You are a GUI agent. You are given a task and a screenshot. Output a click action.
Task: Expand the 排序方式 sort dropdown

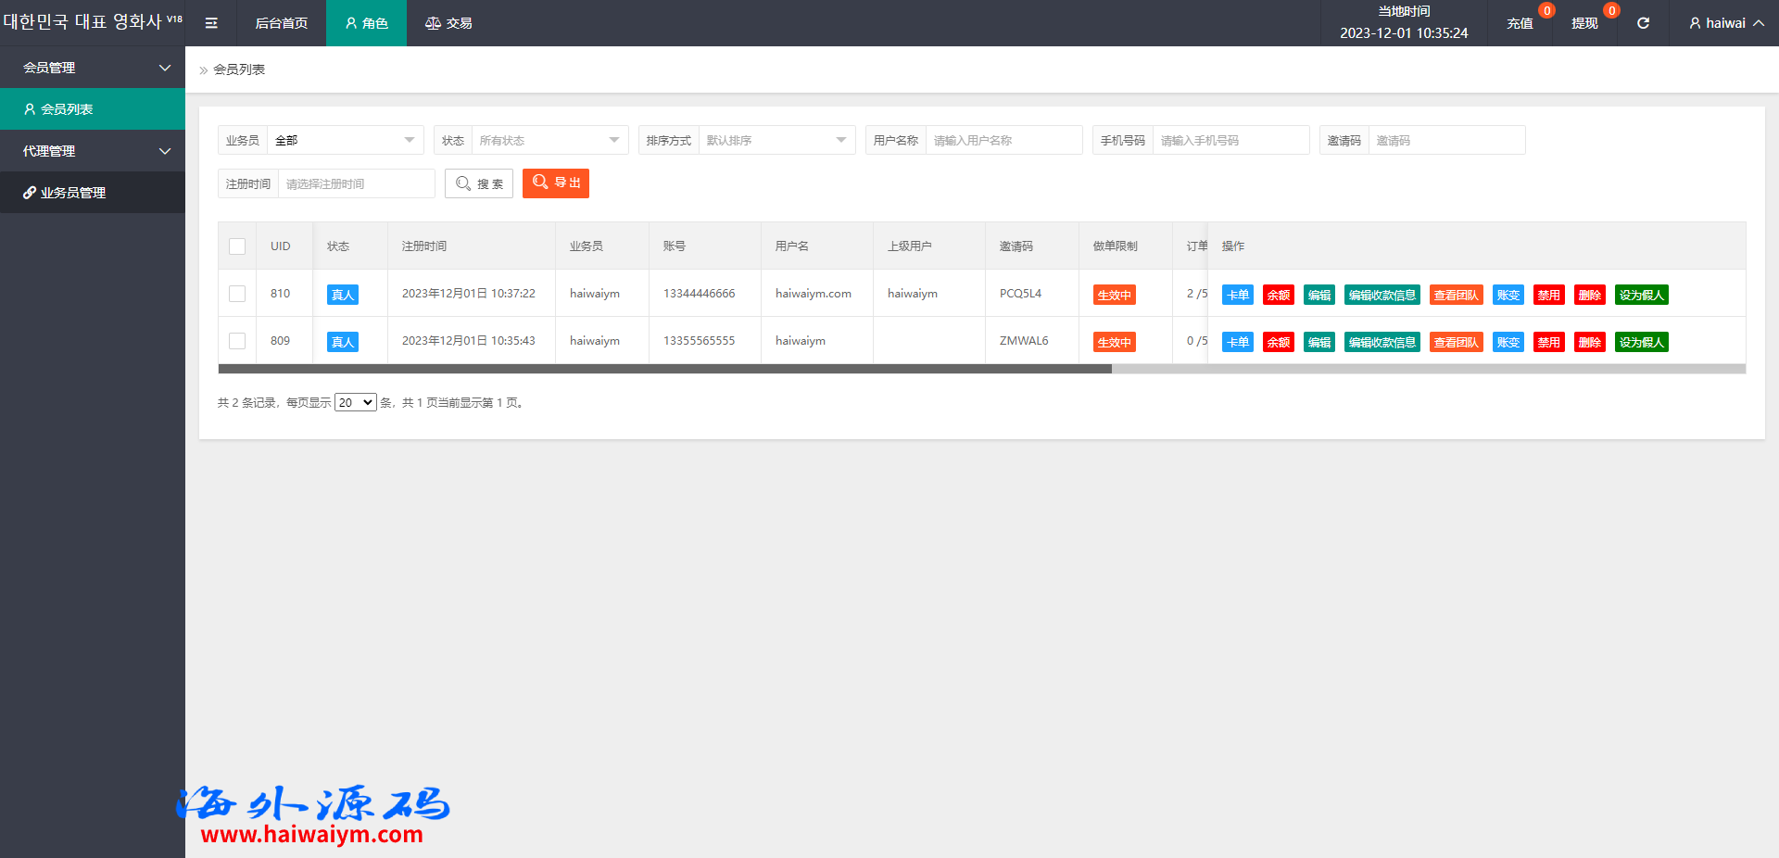click(776, 141)
